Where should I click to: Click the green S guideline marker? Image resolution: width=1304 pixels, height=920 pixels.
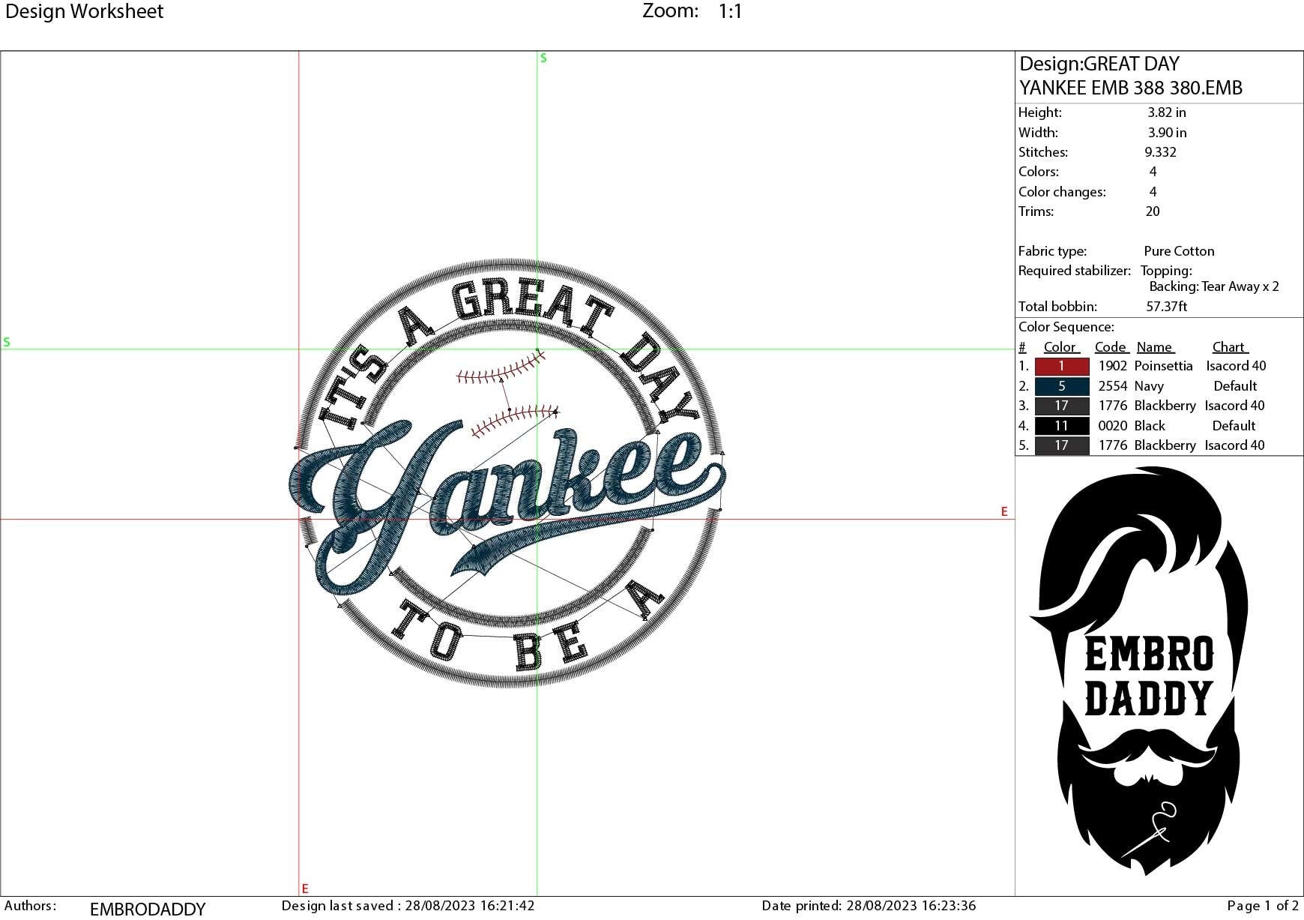[x=543, y=58]
